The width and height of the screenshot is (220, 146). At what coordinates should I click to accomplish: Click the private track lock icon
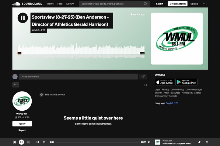pyautogui.click(x=41, y=94)
